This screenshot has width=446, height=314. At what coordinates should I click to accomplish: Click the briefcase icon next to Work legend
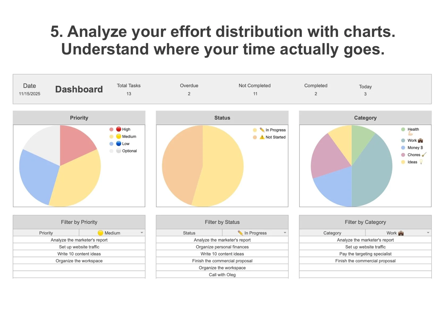pyautogui.click(x=420, y=140)
